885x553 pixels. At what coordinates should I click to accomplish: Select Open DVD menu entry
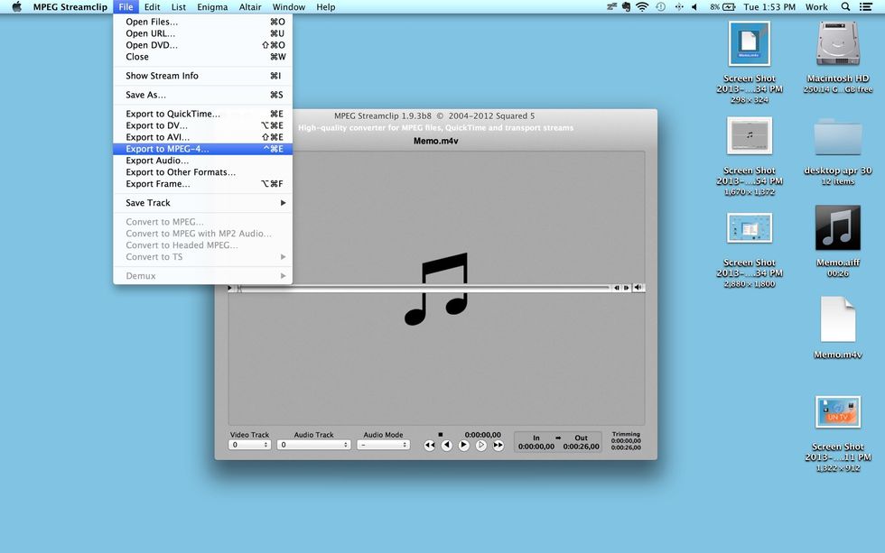coord(202,45)
